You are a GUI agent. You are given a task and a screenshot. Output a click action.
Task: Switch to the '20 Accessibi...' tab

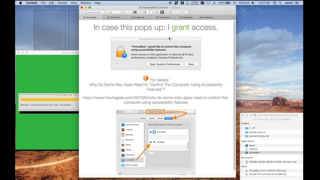coord(90,17)
